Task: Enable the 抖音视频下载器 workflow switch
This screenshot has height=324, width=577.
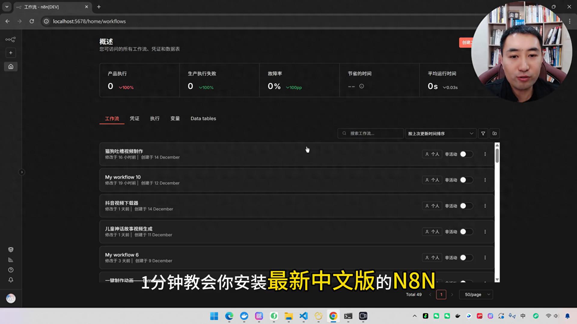Action: coord(466,206)
